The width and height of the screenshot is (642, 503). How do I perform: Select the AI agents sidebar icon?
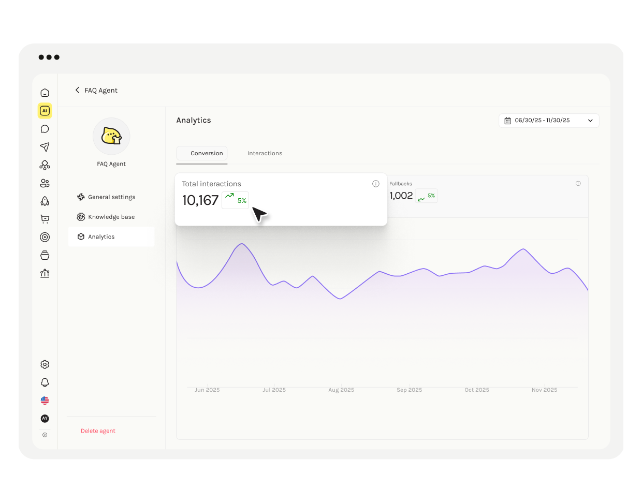45,111
